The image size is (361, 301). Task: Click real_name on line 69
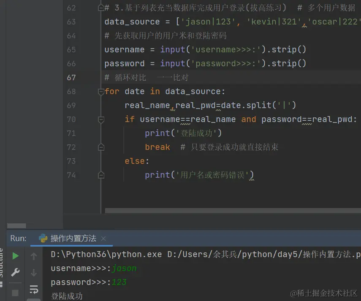click(147, 106)
